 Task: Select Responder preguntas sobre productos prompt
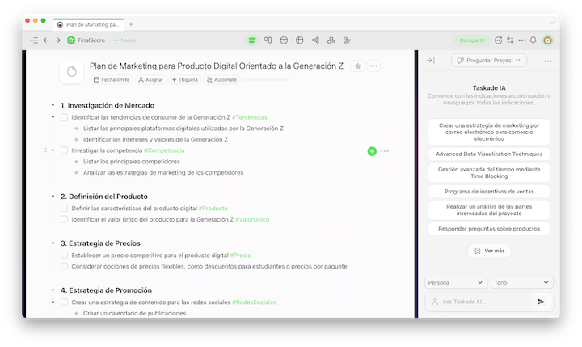point(489,229)
